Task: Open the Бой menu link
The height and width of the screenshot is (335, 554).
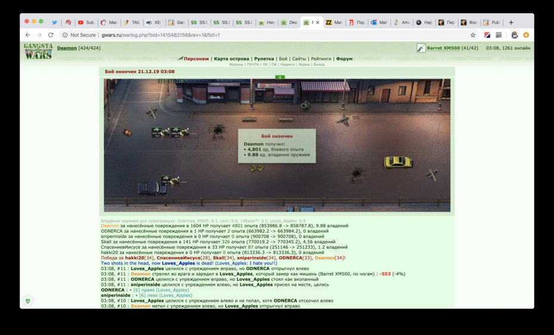Action: [x=283, y=58]
